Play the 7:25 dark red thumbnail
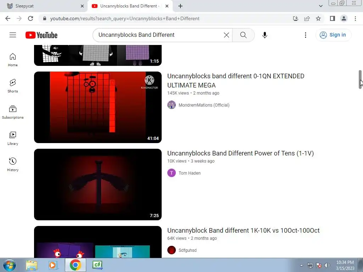363x272 pixels. pyautogui.click(x=98, y=184)
